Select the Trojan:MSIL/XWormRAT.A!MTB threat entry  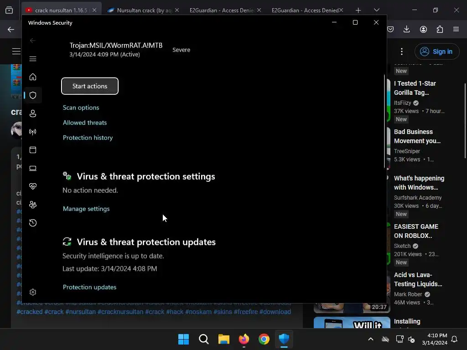116,49
